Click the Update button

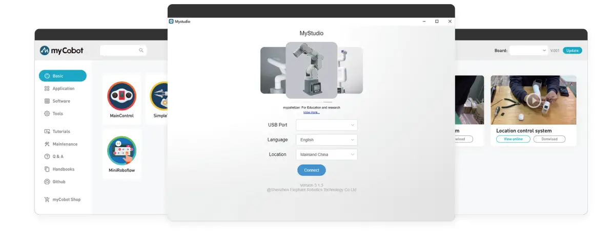(x=573, y=51)
